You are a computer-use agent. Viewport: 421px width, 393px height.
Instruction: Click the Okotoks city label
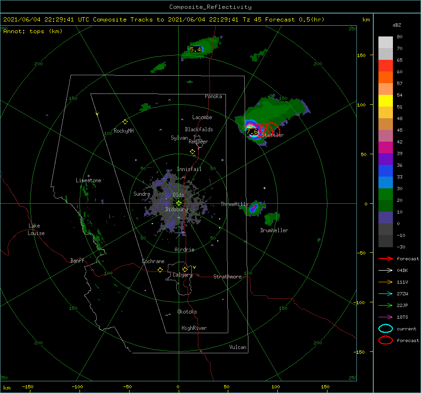pyautogui.click(x=187, y=312)
